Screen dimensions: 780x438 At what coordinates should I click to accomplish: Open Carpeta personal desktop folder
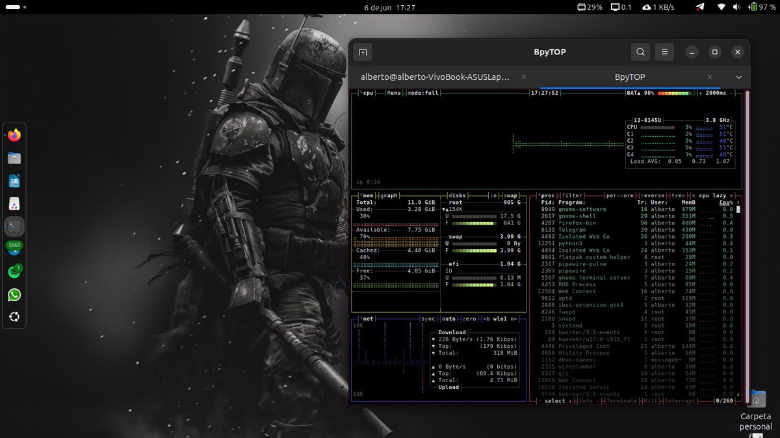point(757,410)
